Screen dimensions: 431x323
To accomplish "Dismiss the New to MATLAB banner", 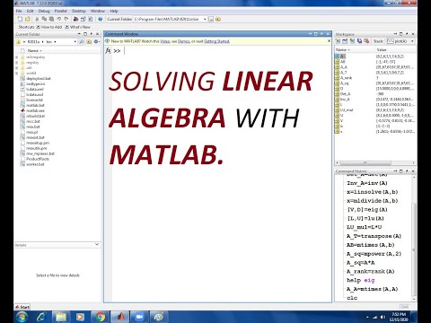I will click(329, 41).
